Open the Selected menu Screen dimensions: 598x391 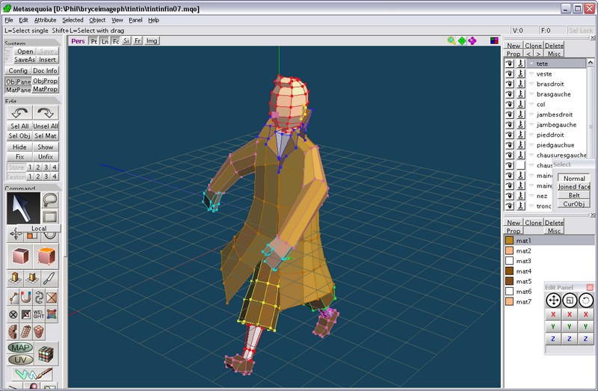[x=73, y=20]
